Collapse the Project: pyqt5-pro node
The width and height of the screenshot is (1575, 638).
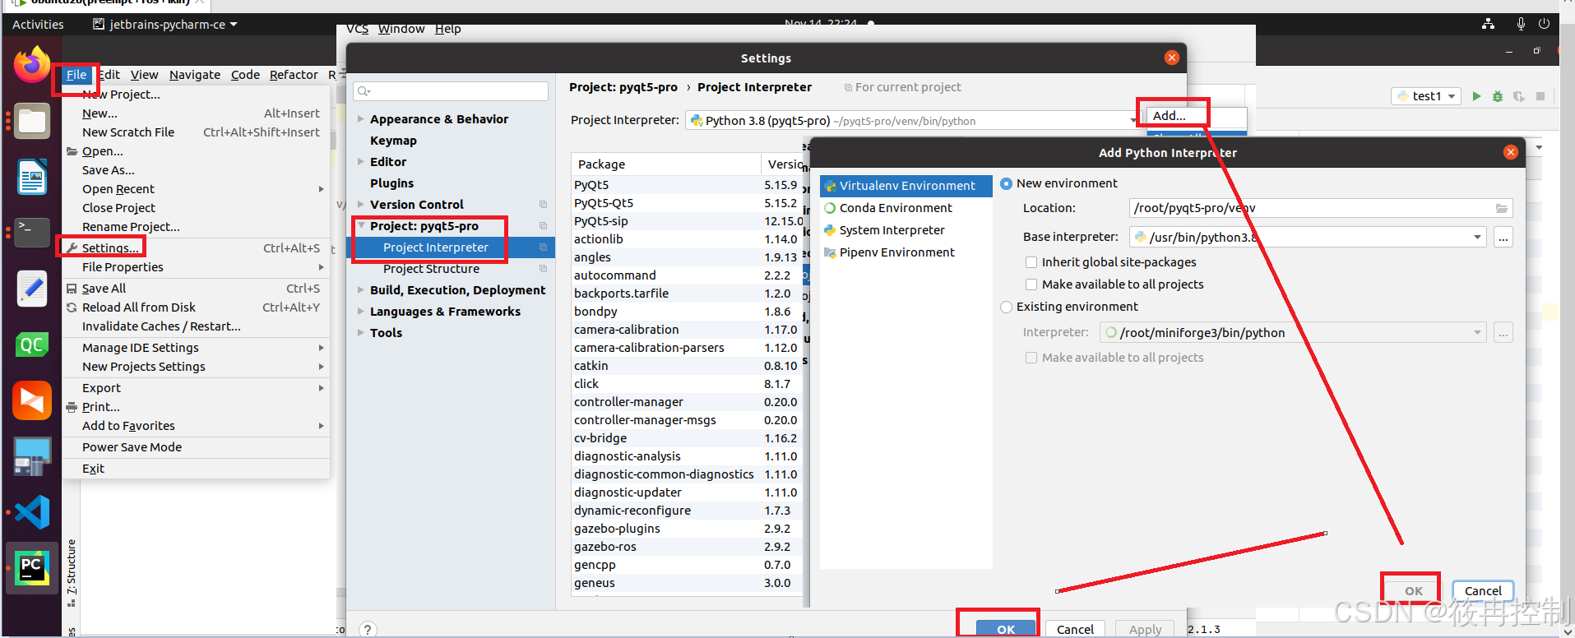(361, 226)
